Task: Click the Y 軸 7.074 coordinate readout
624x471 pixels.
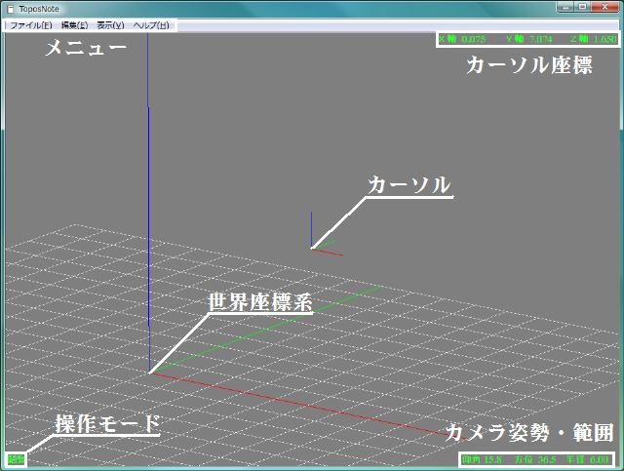Action: pyautogui.click(x=528, y=39)
